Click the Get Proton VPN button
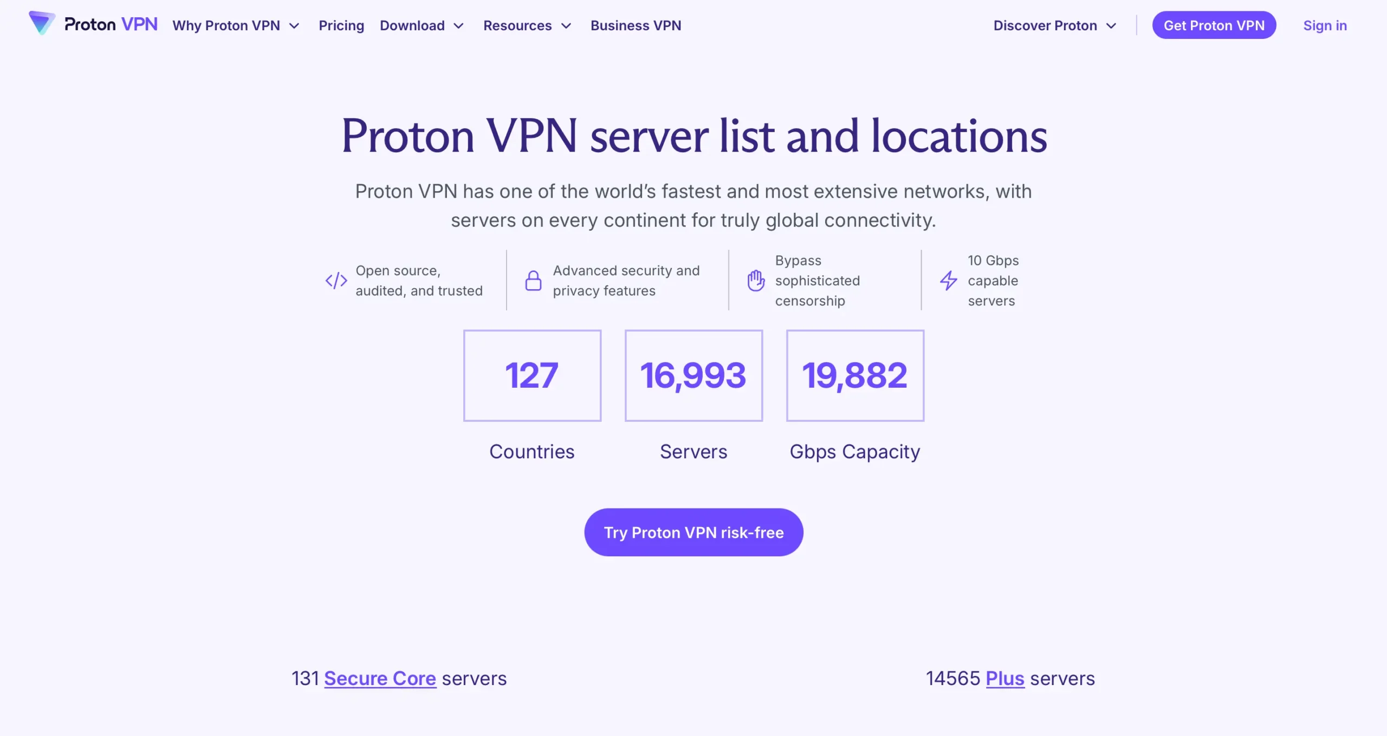The width and height of the screenshot is (1387, 736). point(1215,25)
